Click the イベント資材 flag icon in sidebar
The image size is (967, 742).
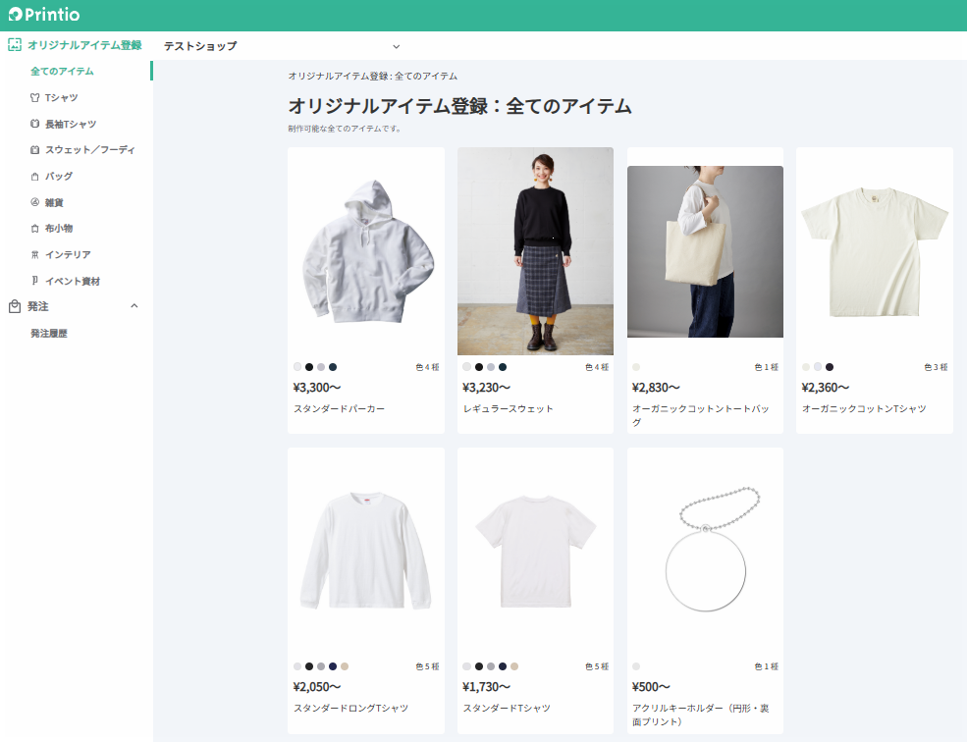[35, 282]
